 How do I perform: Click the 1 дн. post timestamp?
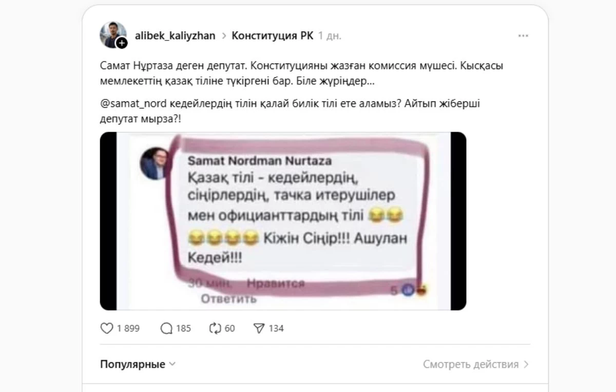click(330, 36)
